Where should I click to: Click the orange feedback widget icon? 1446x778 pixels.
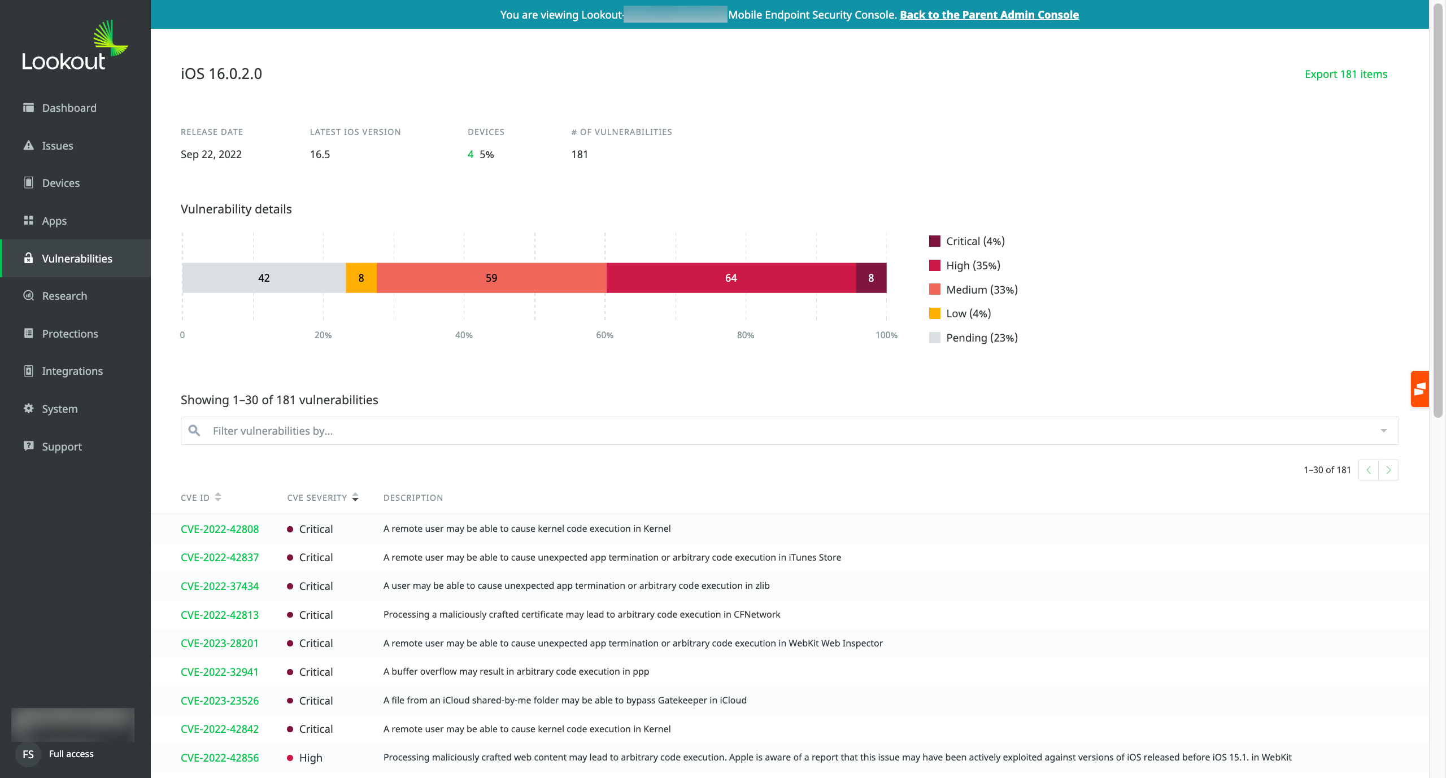tap(1419, 389)
